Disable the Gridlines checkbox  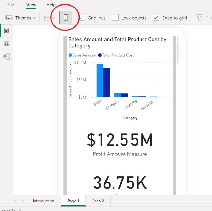(82, 18)
